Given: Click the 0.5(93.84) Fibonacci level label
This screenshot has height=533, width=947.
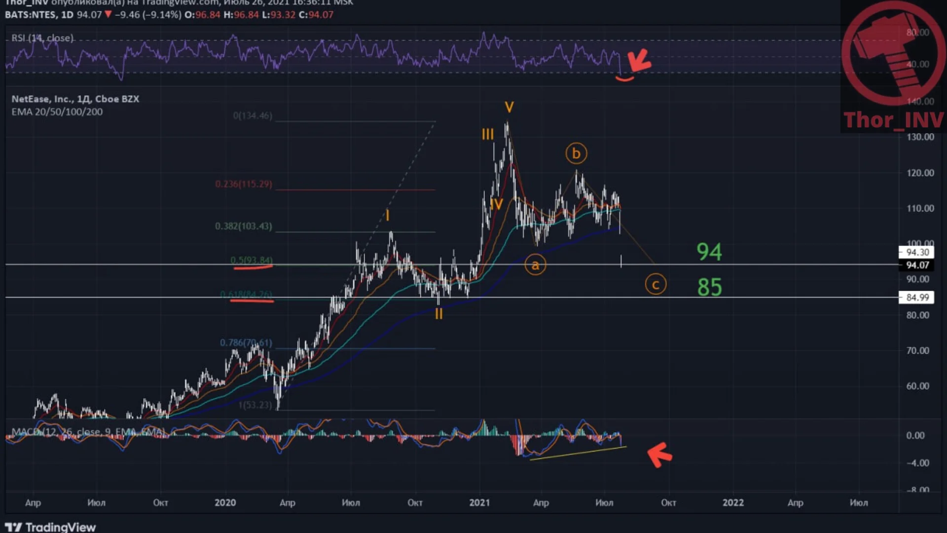Looking at the screenshot, I should click(x=251, y=260).
